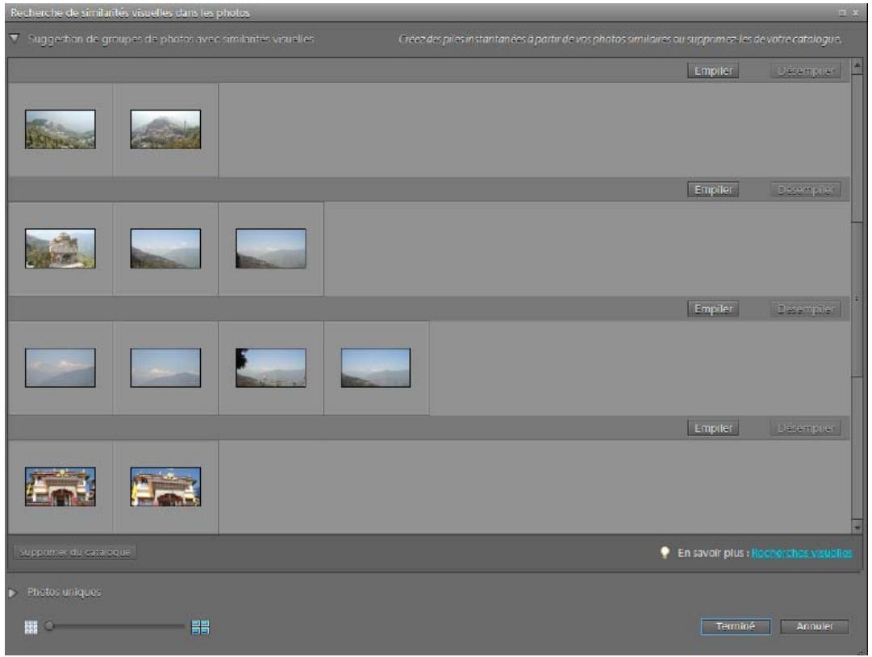Select the second temple facade thumbnail
Image resolution: width=872 pixels, height=657 pixels.
pyautogui.click(x=165, y=486)
